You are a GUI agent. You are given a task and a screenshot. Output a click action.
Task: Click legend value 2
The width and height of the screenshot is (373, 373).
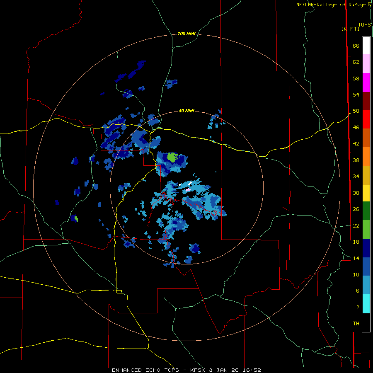pyautogui.click(x=358, y=308)
